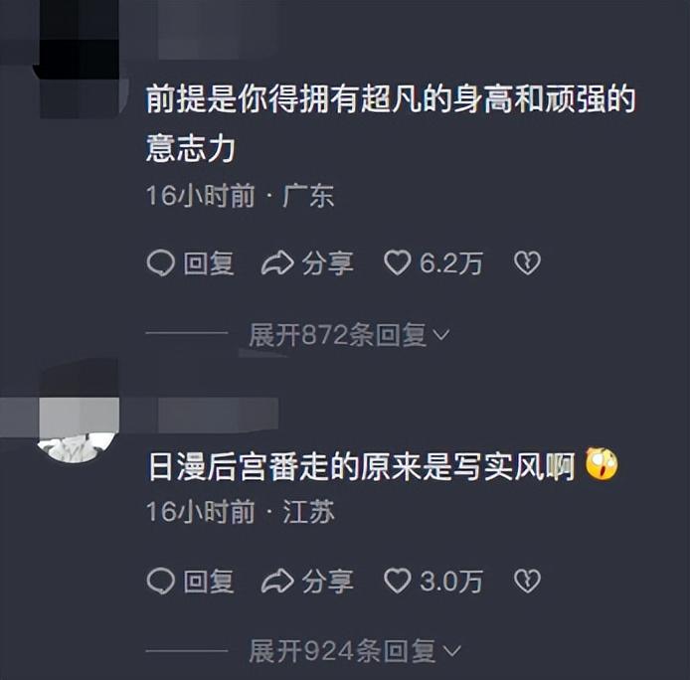
Task: Click 分享 text on the 广东 comment
Action: 327,263
